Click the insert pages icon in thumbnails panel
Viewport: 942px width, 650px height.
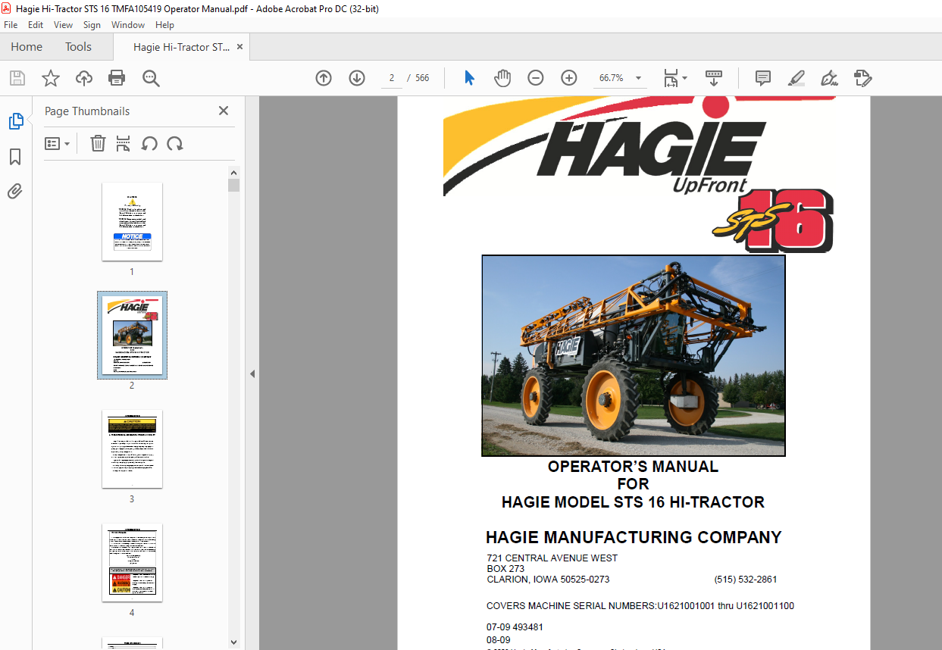coord(124,143)
